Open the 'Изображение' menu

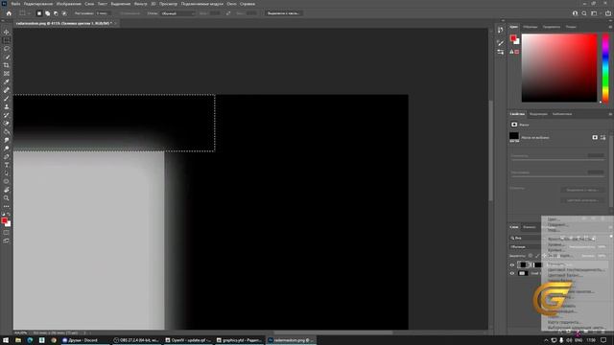[68, 4]
